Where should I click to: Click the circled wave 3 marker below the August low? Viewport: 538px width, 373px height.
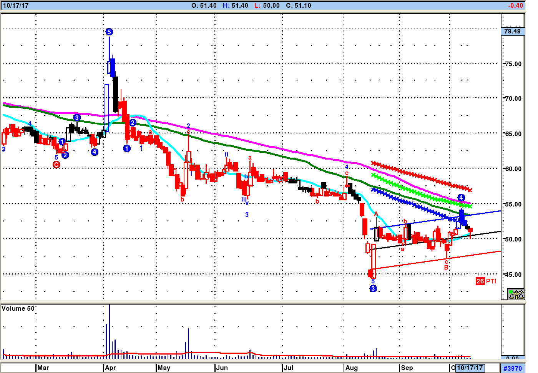pyautogui.click(x=373, y=288)
